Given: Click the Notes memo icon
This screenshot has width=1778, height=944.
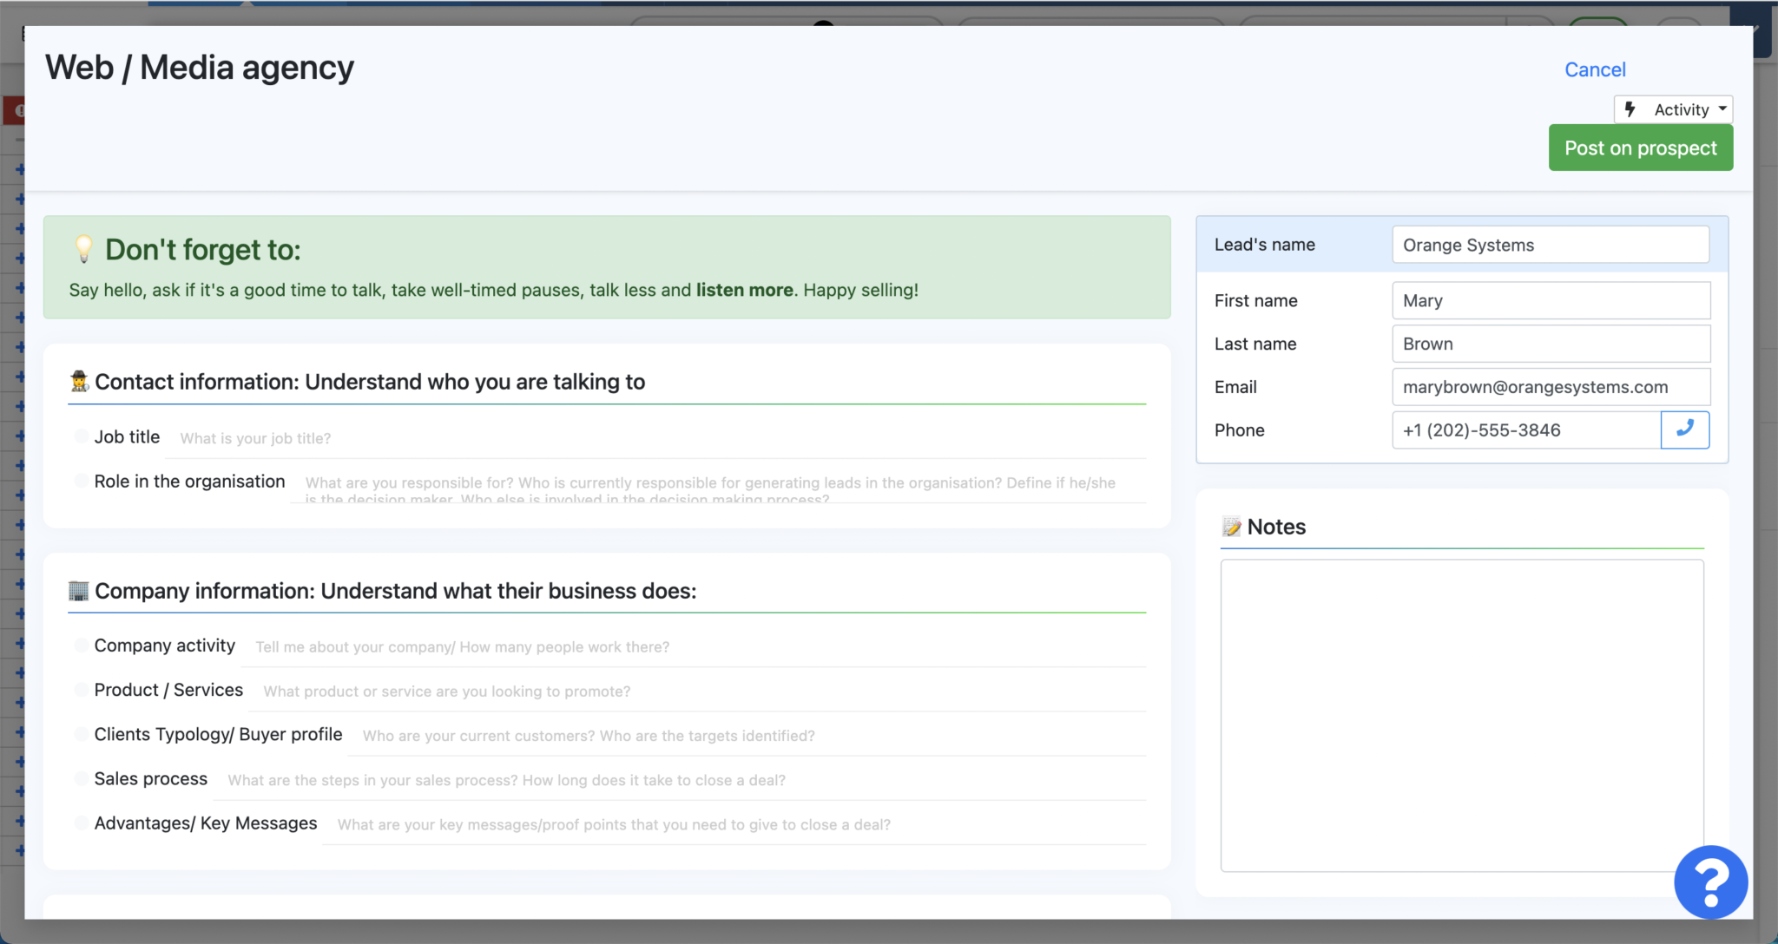Looking at the screenshot, I should point(1233,526).
